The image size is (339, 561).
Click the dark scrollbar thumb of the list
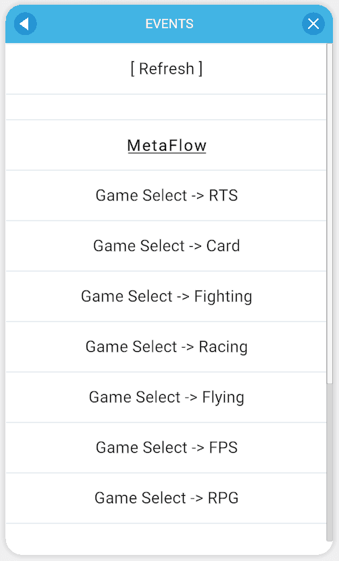point(330,463)
